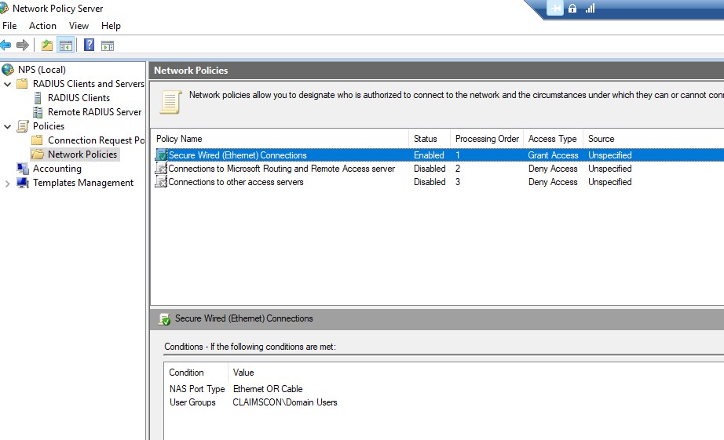Click the signal strength icon in the connection bar

coord(590,8)
